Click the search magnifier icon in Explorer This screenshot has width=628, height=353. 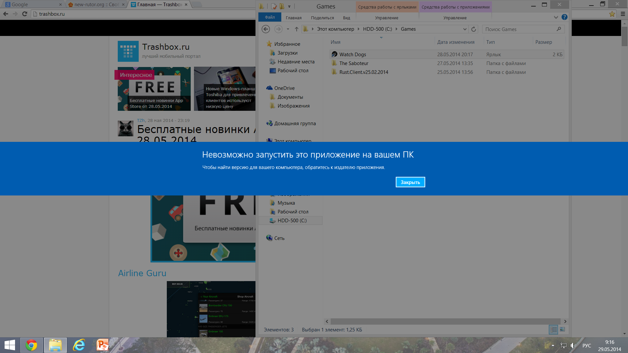click(559, 29)
